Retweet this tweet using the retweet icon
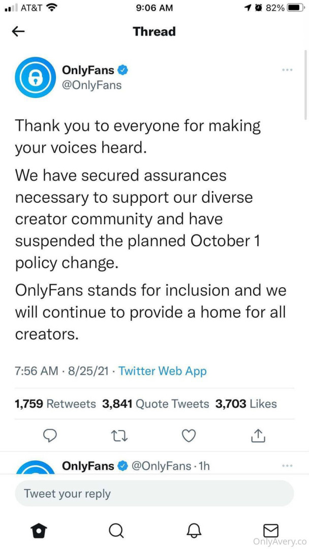The width and height of the screenshot is (309, 549). tap(118, 435)
